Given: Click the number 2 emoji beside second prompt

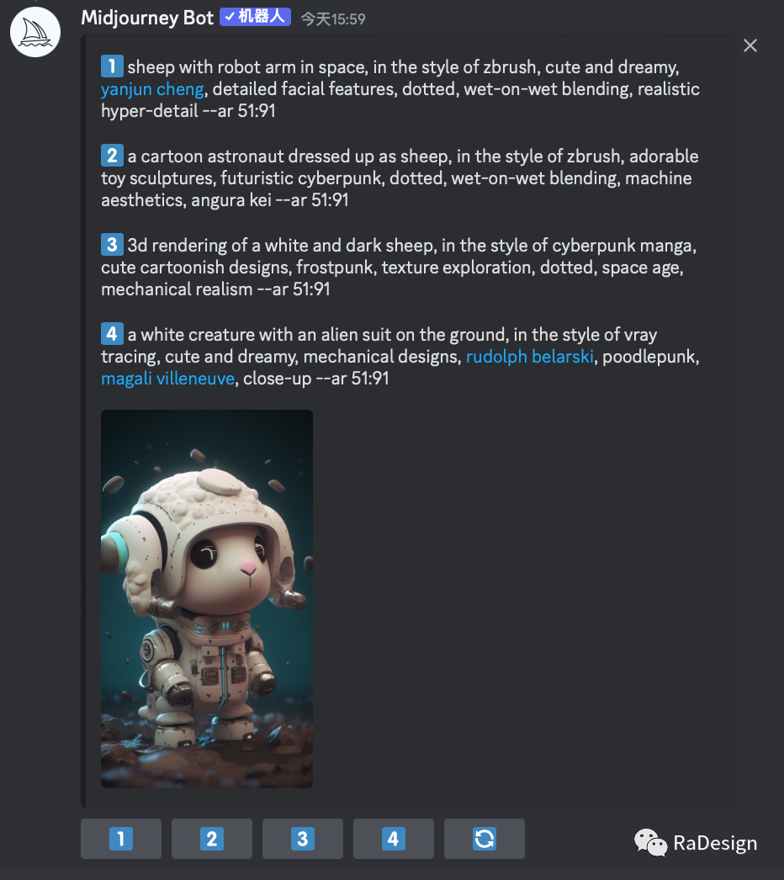Looking at the screenshot, I should pos(112,156).
